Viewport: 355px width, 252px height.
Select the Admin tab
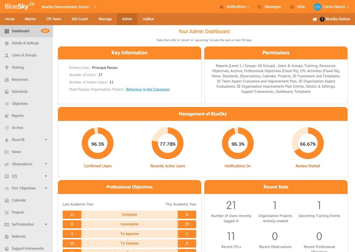coord(127,19)
